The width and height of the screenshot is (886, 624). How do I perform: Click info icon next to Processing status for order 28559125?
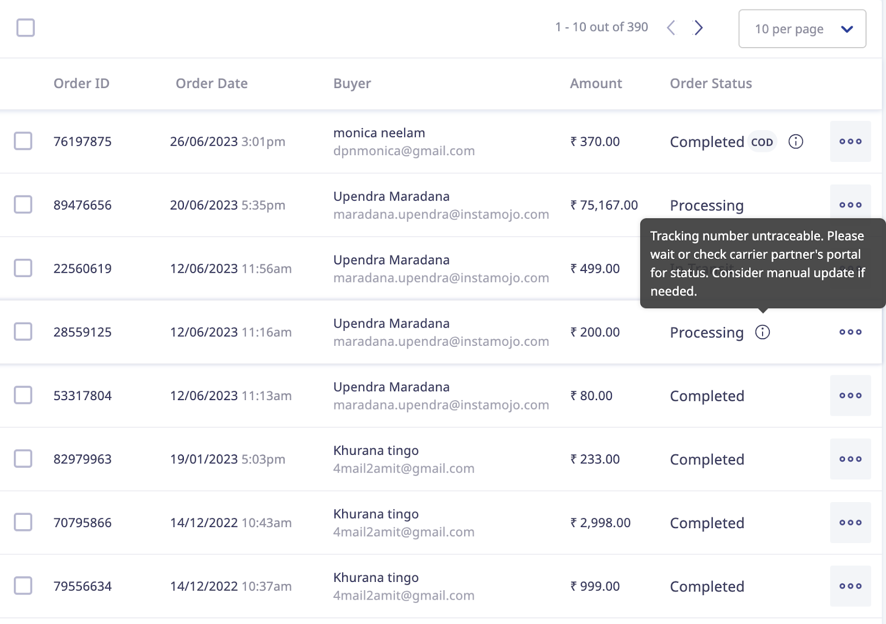[x=763, y=332]
